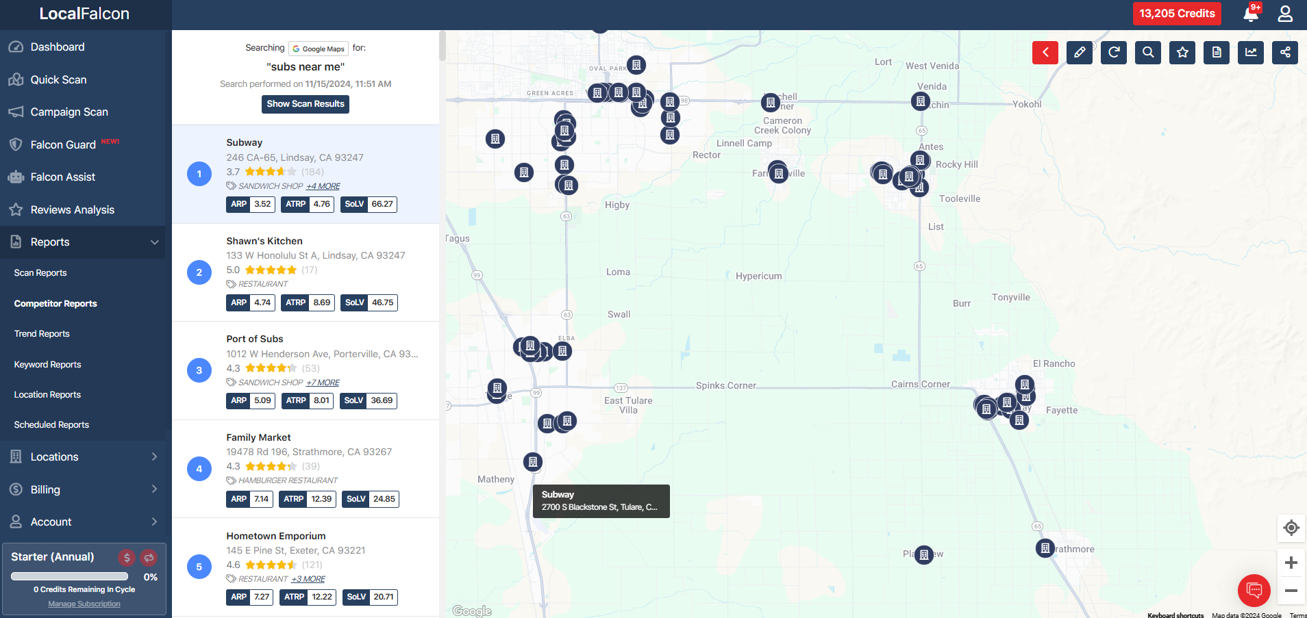Image resolution: width=1307 pixels, height=618 pixels.
Task: Select Scheduled Reports submenu item
Action: [x=51, y=425]
